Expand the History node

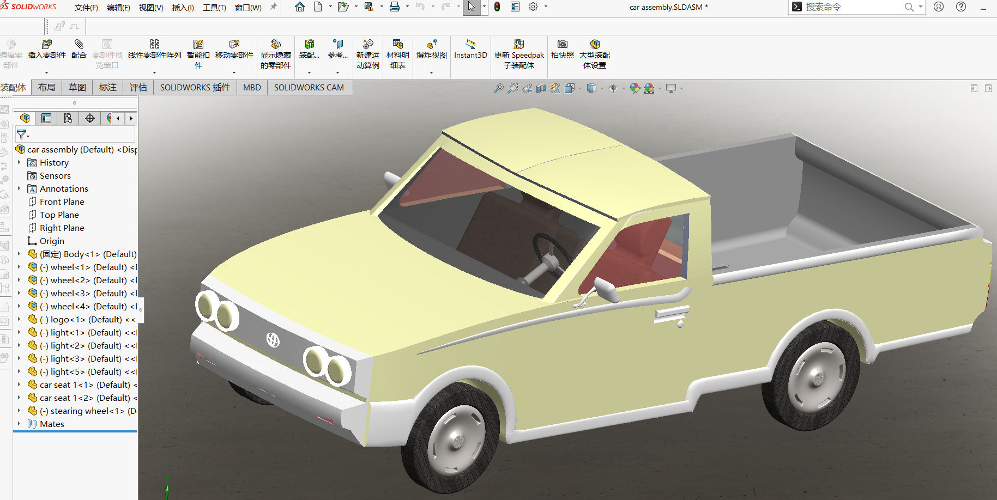(19, 162)
